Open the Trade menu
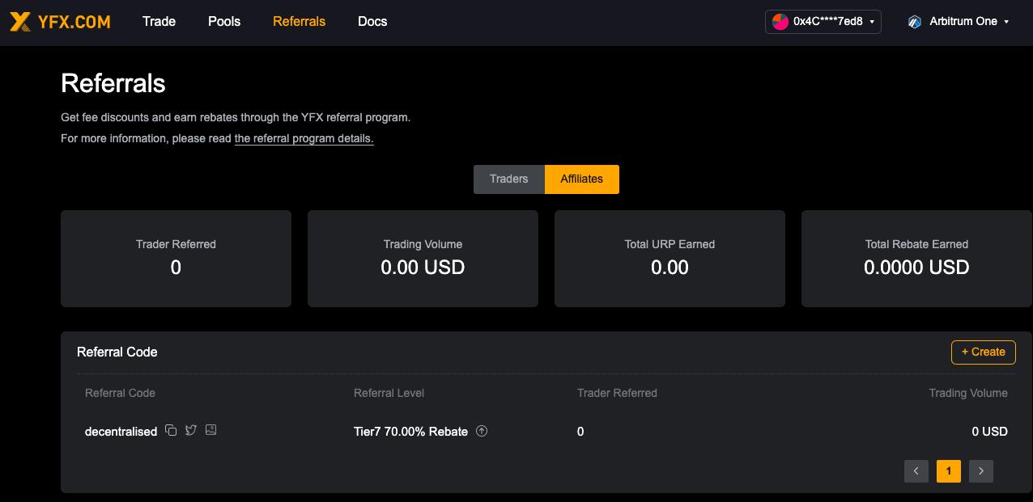The width and height of the screenshot is (1033, 502). [x=159, y=22]
